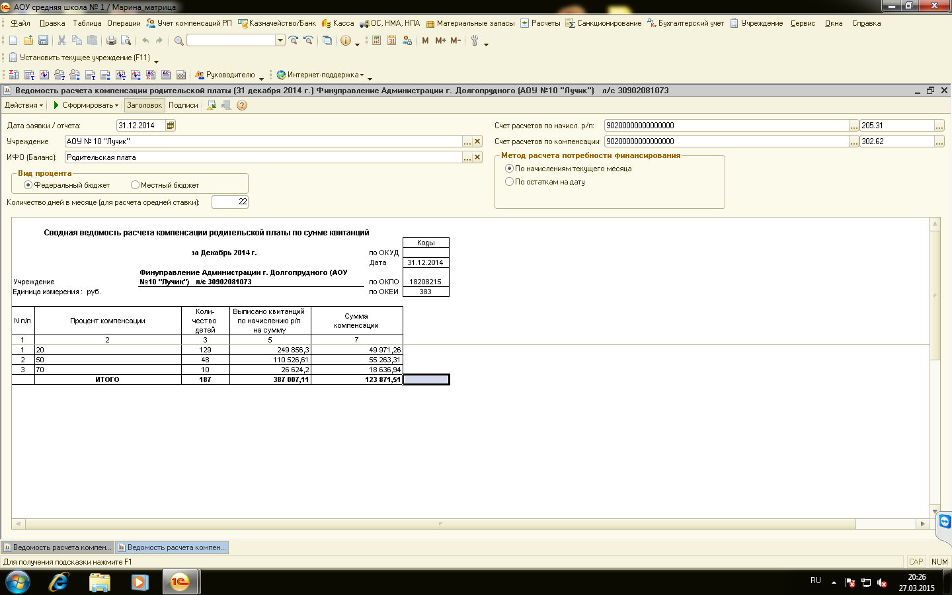
Task: Choose По остаткам на дату option
Action: (509, 182)
